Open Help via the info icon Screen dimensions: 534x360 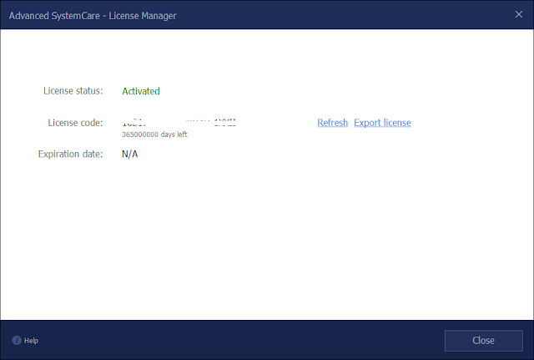pyautogui.click(x=17, y=340)
